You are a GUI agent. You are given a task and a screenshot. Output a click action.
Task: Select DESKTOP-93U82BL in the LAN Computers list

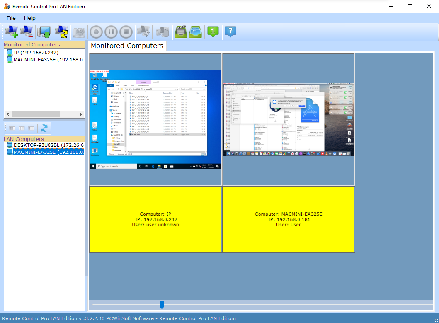pyautogui.click(x=45, y=145)
